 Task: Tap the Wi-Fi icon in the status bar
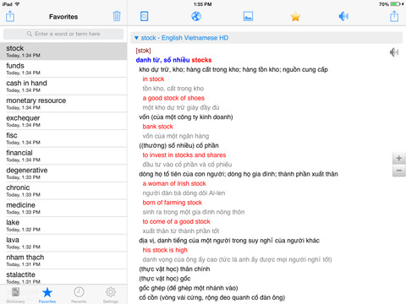tap(17, 4)
